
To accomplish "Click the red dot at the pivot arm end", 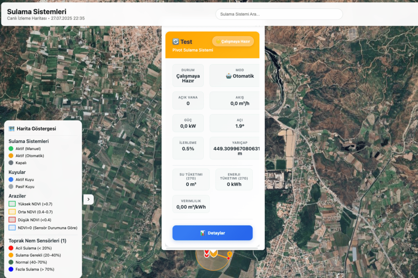I will click(x=229, y=258).
